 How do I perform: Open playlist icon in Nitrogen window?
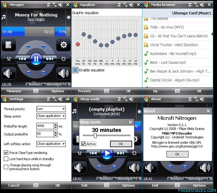click(9, 45)
